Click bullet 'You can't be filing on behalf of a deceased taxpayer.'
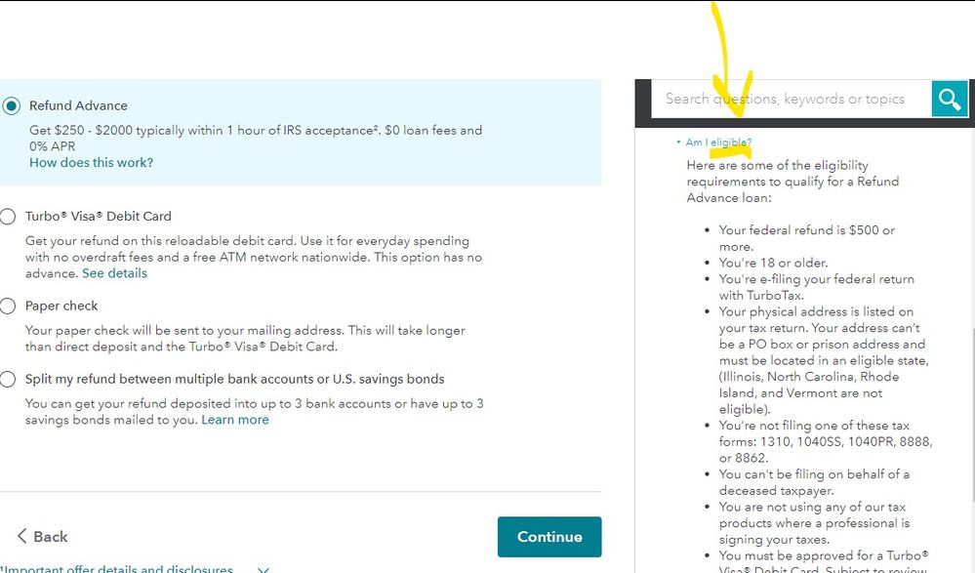This screenshot has height=573, width=975. click(x=814, y=482)
